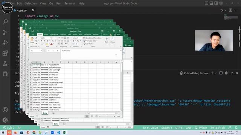Add new sheet with plus in front Excel
Image resolution: width=241 pixels, height=135 pixels.
click(x=53, y=113)
